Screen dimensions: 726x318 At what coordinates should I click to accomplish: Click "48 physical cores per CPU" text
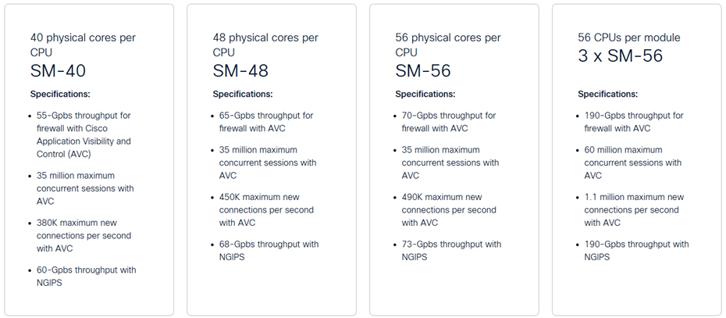[265, 45]
